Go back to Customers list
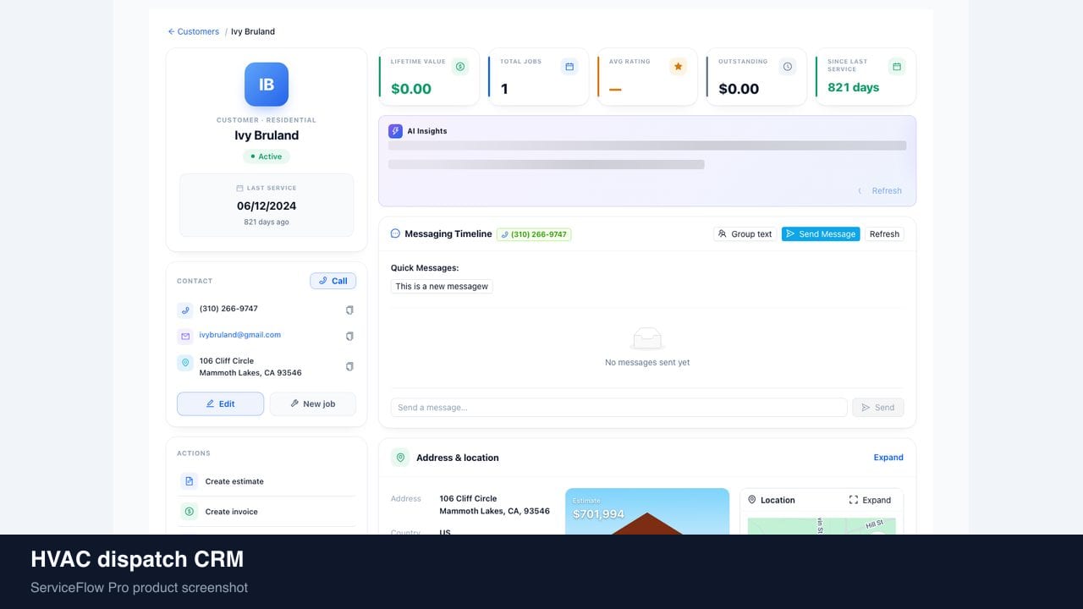 [x=194, y=32]
